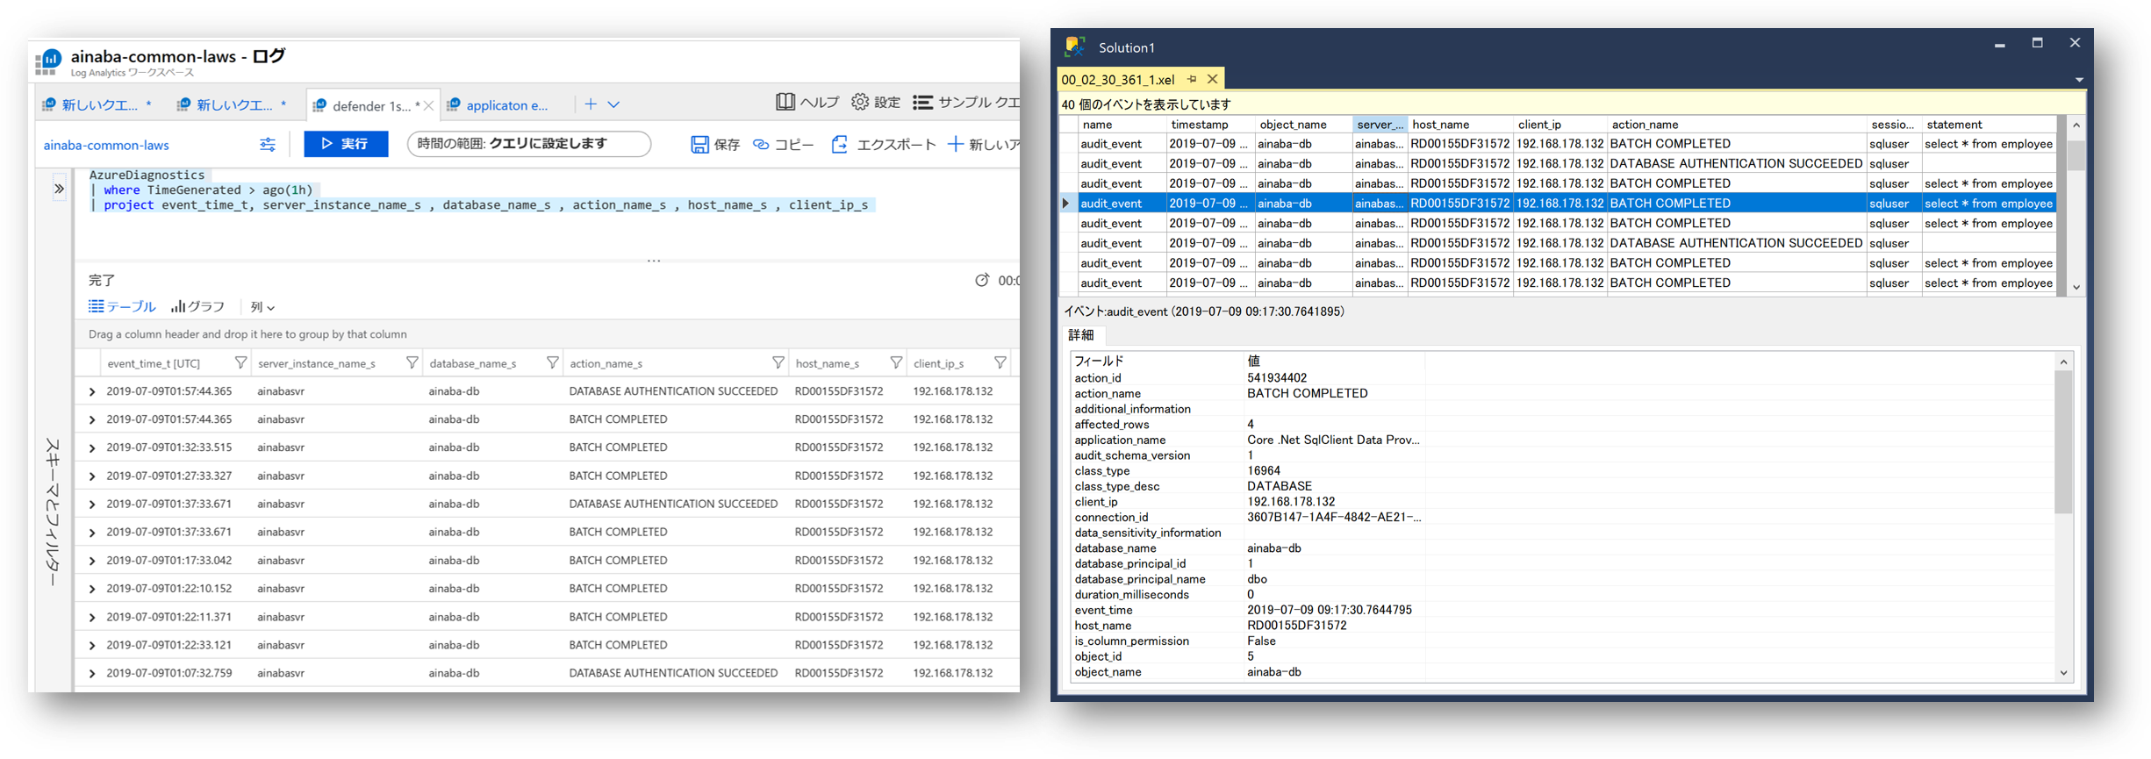The width and height of the screenshot is (2151, 759).
Task: Expand row 2019-07-09T01:27:33.327
Action: [x=92, y=476]
